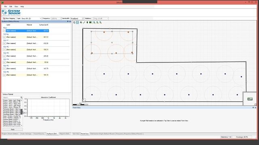Click the material list scroll-down arrow
This screenshot has height=145, width=259.
(21, 125)
